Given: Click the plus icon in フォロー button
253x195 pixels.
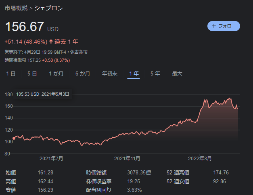Looking at the screenshot, I should coord(214,26).
